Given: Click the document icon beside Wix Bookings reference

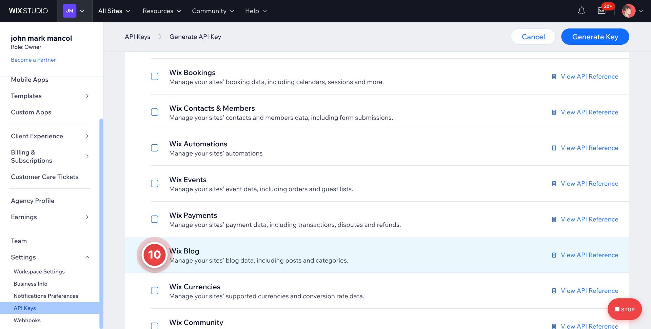Looking at the screenshot, I should coord(554,77).
